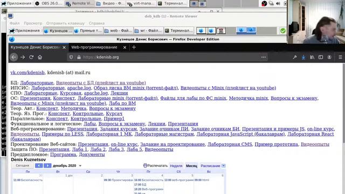345x194 pixels.
Task: Switch calendar to Неделя view
Action: click(176, 165)
